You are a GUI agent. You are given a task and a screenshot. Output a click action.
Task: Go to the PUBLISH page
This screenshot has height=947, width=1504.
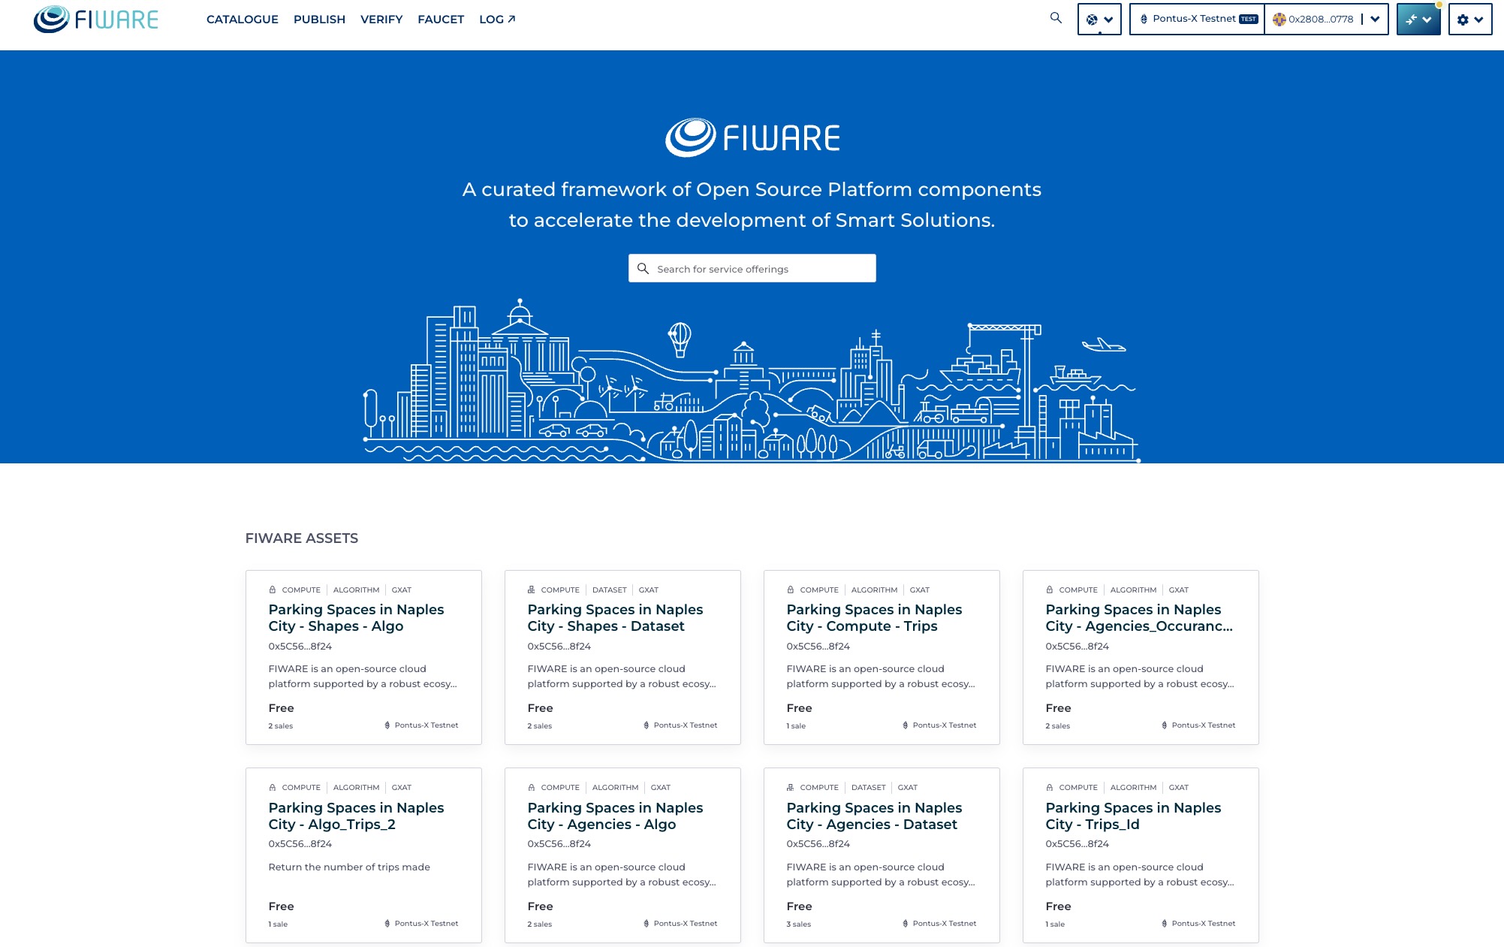[x=319, y=20]
